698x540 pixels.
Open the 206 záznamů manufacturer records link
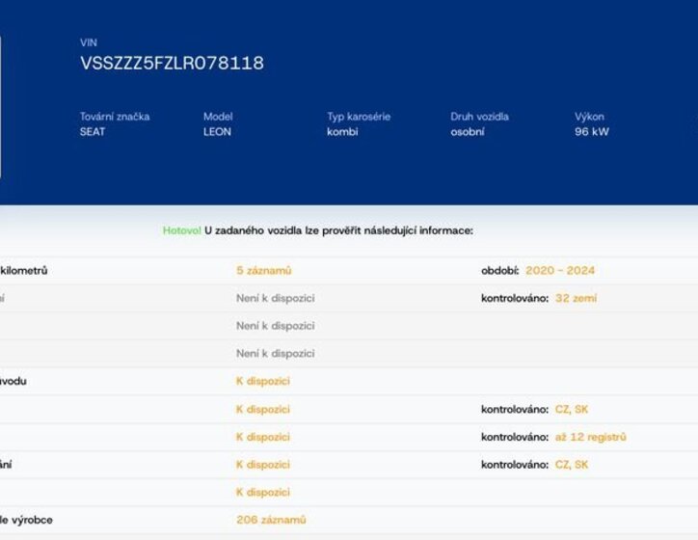click(x=271, y=520)
